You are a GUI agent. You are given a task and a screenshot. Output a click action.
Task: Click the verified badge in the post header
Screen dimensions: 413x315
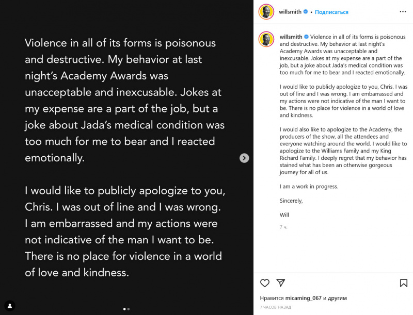tap(306, 12)
